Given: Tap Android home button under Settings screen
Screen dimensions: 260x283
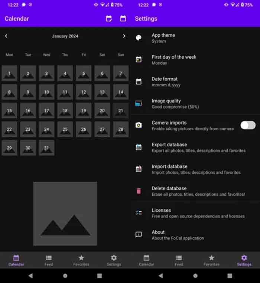Looking at the screenshot, I should tap(195, 276).
